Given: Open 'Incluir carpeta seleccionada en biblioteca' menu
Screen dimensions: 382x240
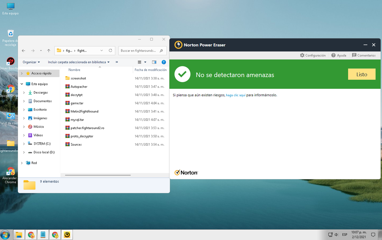Looking at the screenshot, I should [x=79, y=62].
